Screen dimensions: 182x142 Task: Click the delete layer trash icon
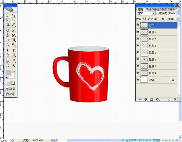click(x=175, y=99)
